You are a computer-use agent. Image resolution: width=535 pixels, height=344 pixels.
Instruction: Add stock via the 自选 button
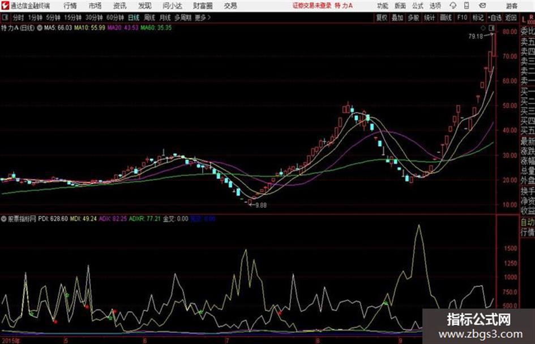click(x=494, y=18)
